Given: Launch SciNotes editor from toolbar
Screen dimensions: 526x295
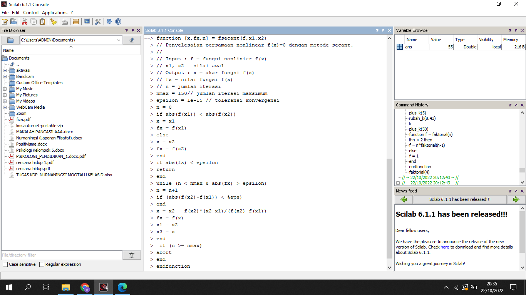Looking at the screenshot, I should [5, 22].
